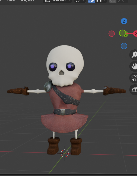Toggle the camera view icon
This screenshot has height=176, width=137.
tap(134, 78)
